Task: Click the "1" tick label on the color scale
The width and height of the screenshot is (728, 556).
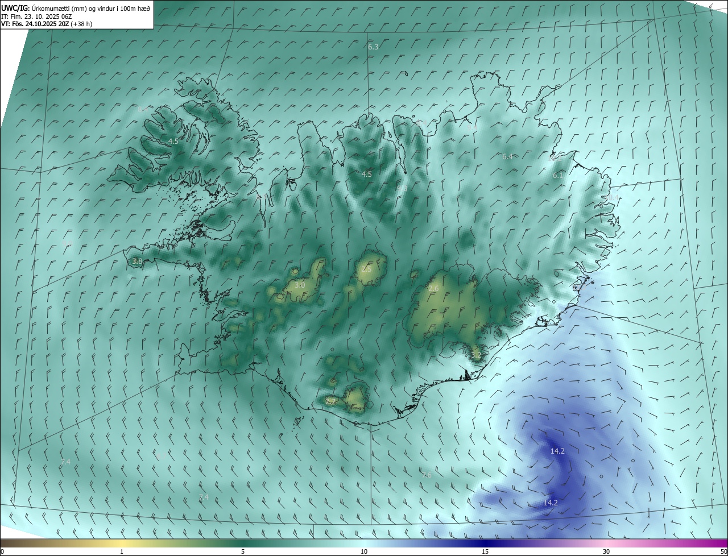Action: coord(122,552)
